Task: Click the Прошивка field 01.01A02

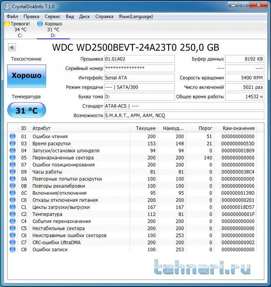Action: click(140, 59)
